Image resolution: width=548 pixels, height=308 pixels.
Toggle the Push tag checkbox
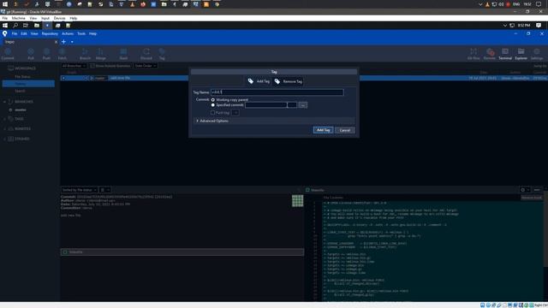tap(213, 113)
